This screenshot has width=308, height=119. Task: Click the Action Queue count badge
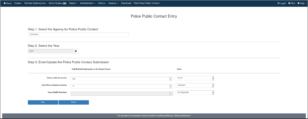coord(64,3)
